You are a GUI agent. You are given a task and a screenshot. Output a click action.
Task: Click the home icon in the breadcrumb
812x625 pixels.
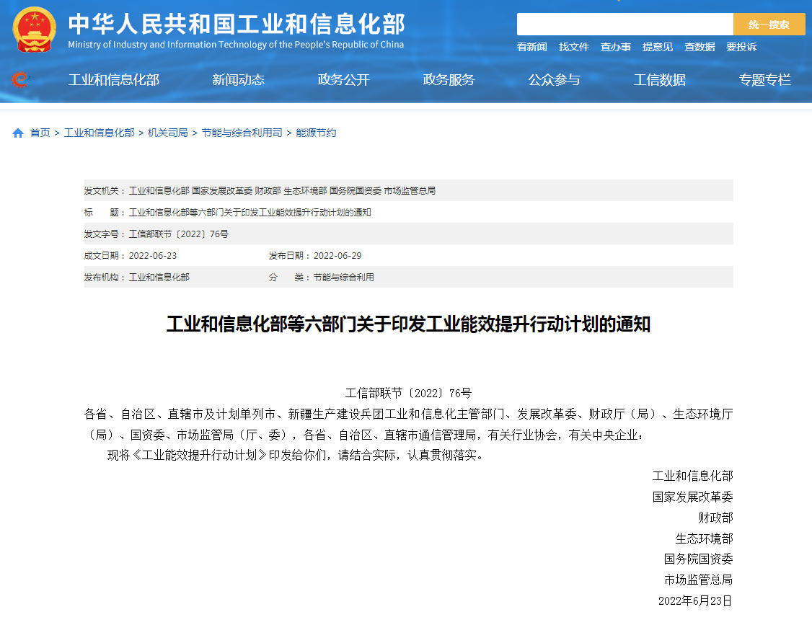18,133
